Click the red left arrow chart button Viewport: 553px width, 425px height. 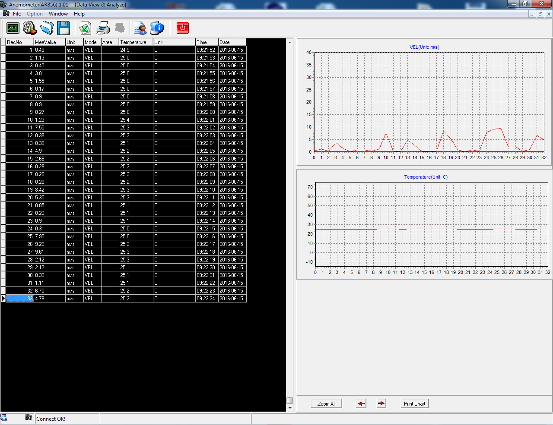point(361,404)
